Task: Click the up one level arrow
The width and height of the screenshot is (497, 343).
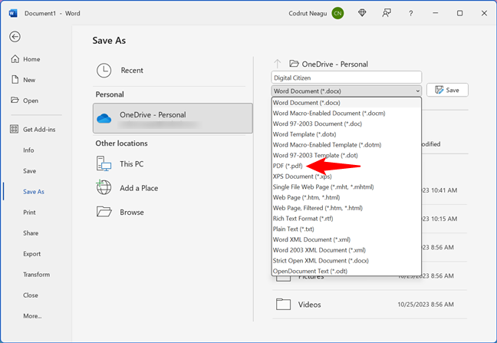Action: 278,64
